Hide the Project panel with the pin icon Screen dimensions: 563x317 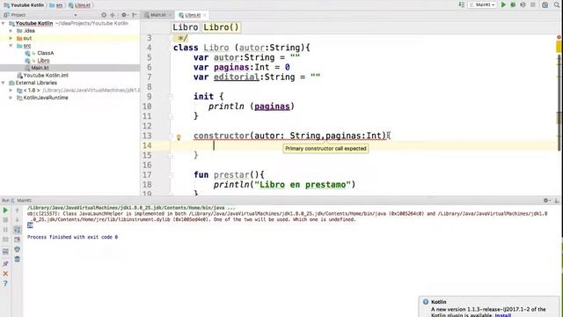135,15
